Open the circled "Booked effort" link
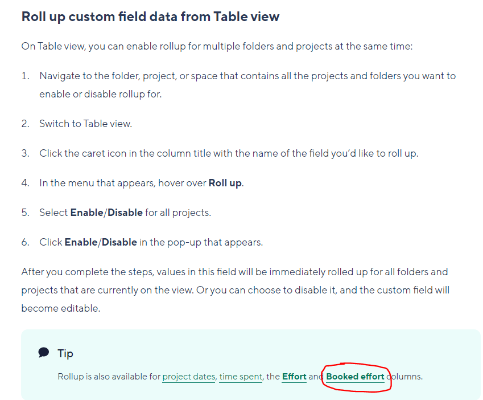483x400 pixels. point(355,377)
